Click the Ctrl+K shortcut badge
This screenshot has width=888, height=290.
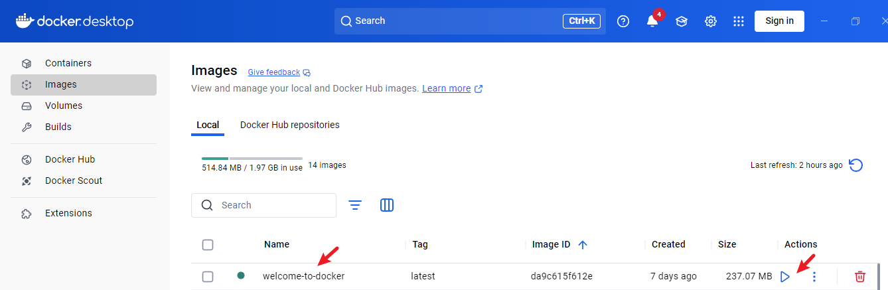coord(582,21)
